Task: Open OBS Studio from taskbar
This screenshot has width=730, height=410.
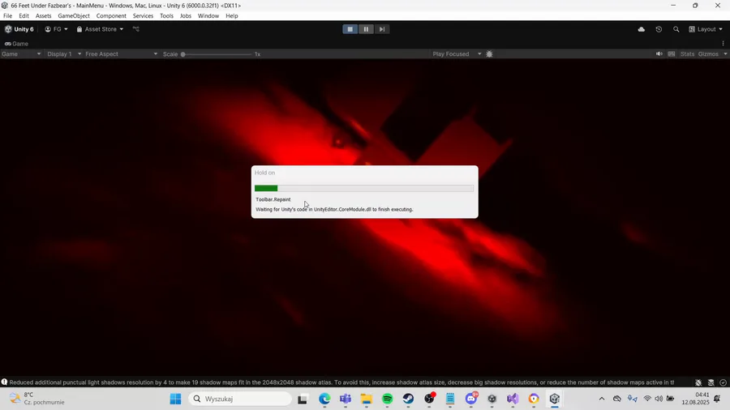Action: coord(429,399)
